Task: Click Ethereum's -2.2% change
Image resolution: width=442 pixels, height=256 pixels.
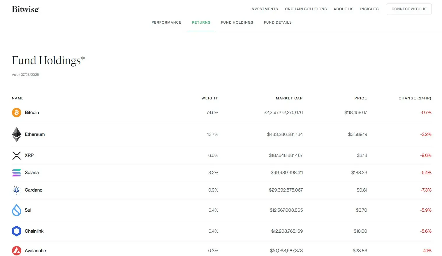Action: 426,134
